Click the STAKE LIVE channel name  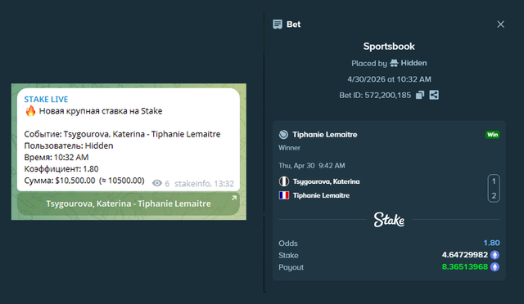coord(46,99)
